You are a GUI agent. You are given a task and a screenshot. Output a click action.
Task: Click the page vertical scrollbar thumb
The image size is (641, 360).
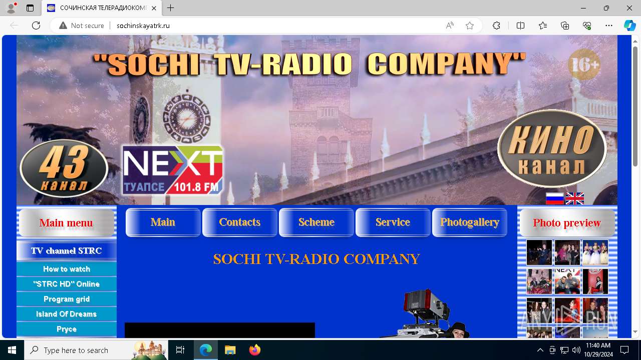click(635, 106)
